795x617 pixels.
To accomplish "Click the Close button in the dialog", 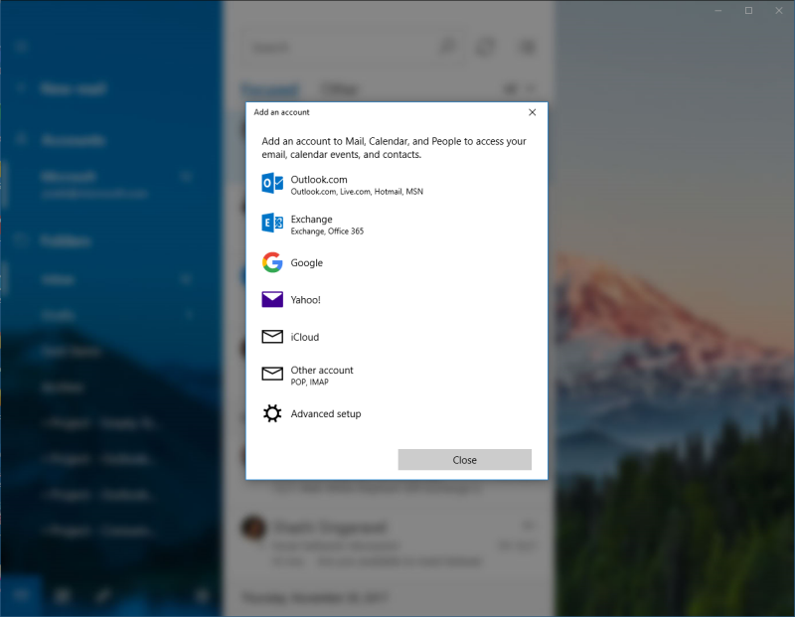I will click(x=464, y=460).
